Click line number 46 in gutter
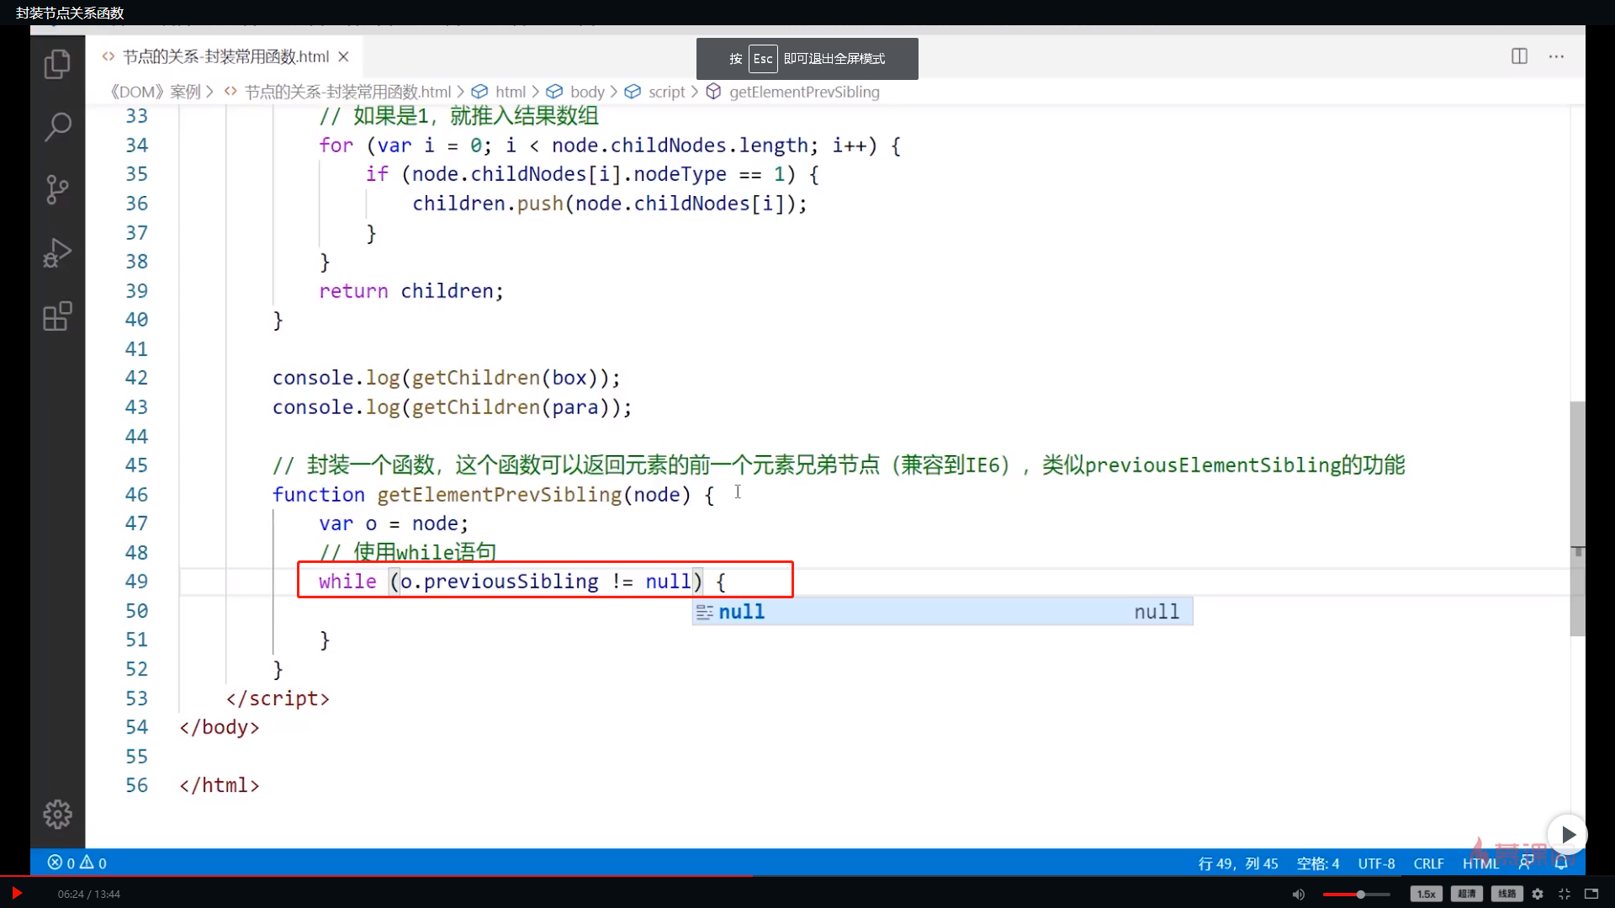This screenshot has width=1615, height=908. pos(136,495)
